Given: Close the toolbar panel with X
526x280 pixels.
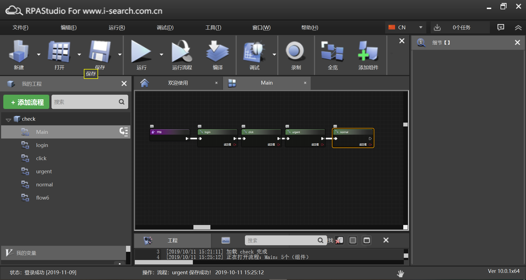Looking at the screenshot, I should pyautogui.click(x=402, y=41).
